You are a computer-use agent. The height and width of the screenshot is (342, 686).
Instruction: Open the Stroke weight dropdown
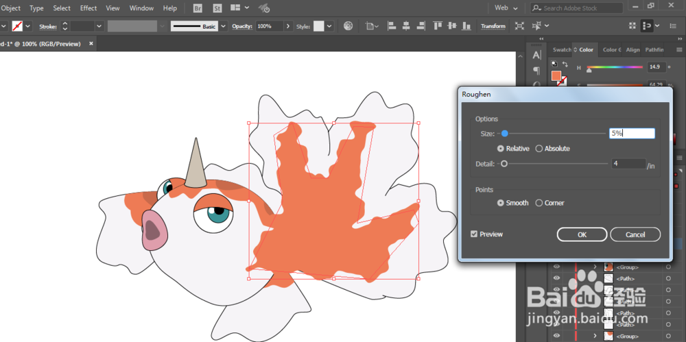coord(99,26)
